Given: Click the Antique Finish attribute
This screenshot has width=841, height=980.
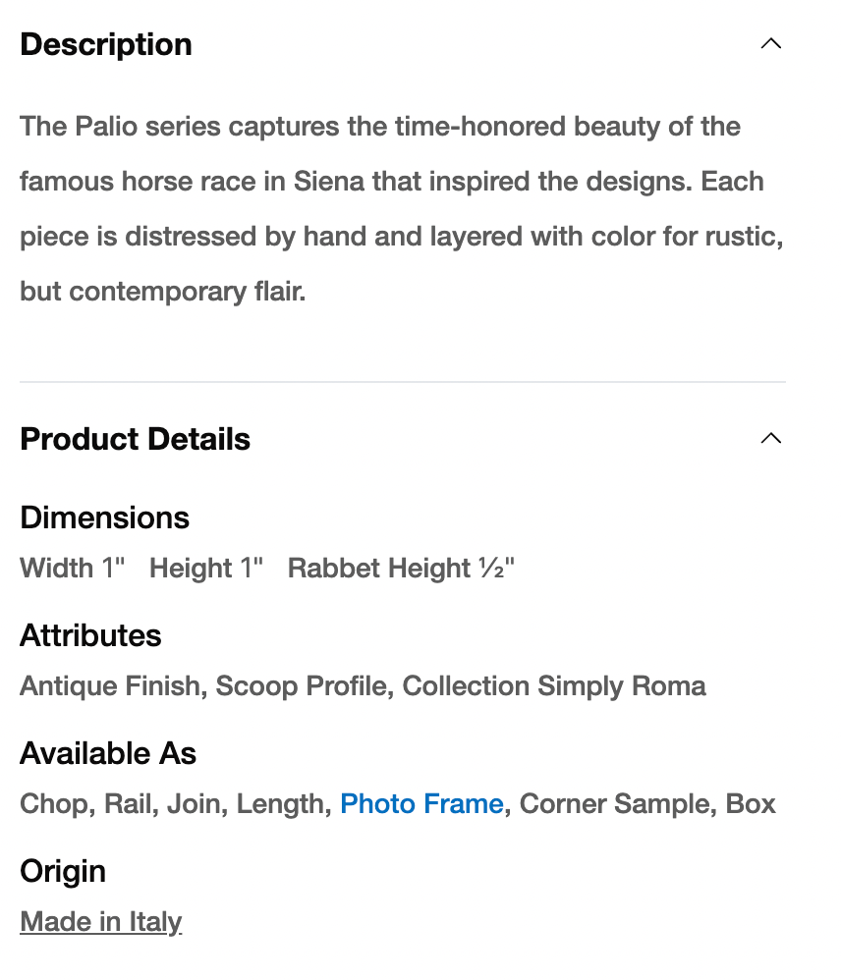Looking at the screenshot, I should (x=109, y=686).
